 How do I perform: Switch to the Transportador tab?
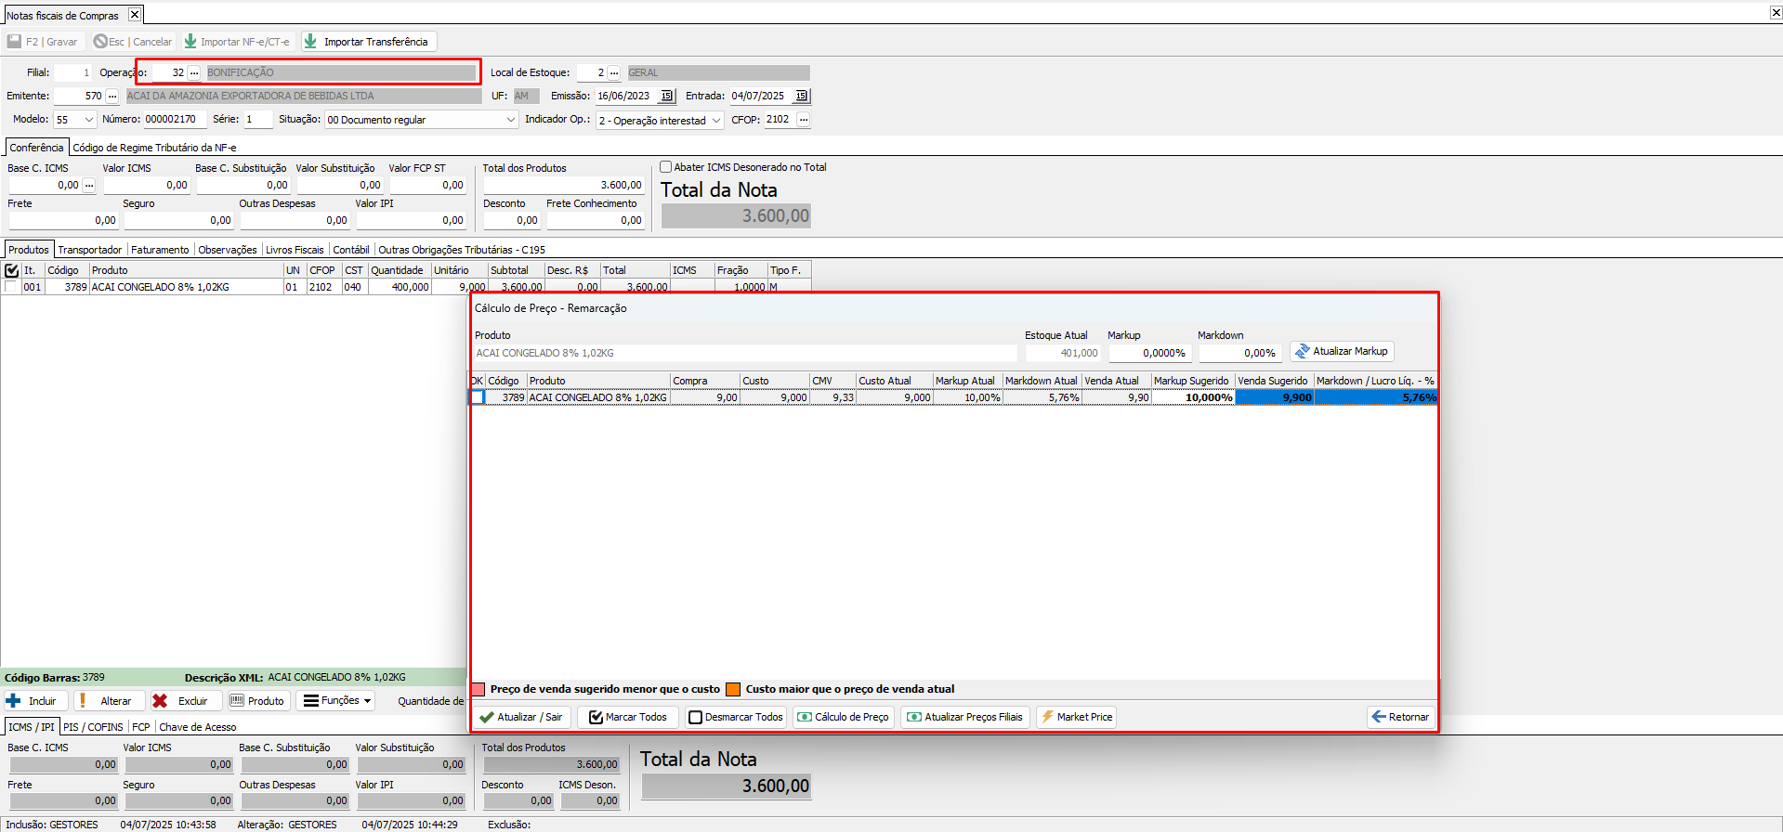[89, 250]
